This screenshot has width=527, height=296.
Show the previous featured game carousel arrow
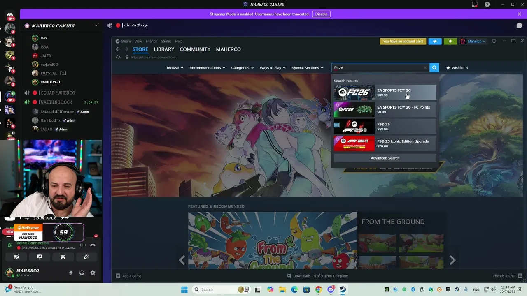coord(182,260)
